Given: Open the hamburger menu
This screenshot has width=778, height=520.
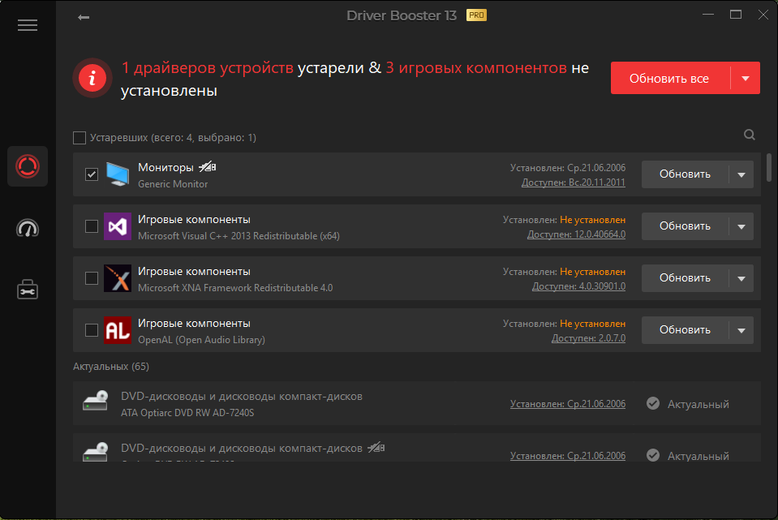Looking at the screenshot, I should click(x=28, y=25).
